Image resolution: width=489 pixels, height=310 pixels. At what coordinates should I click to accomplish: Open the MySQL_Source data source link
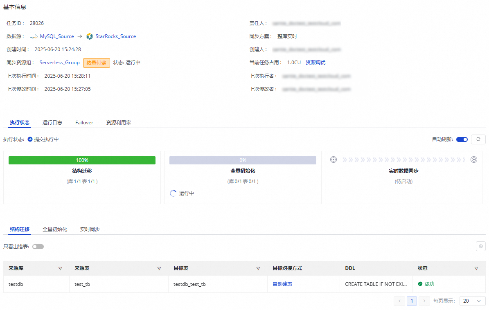point(57,36)
